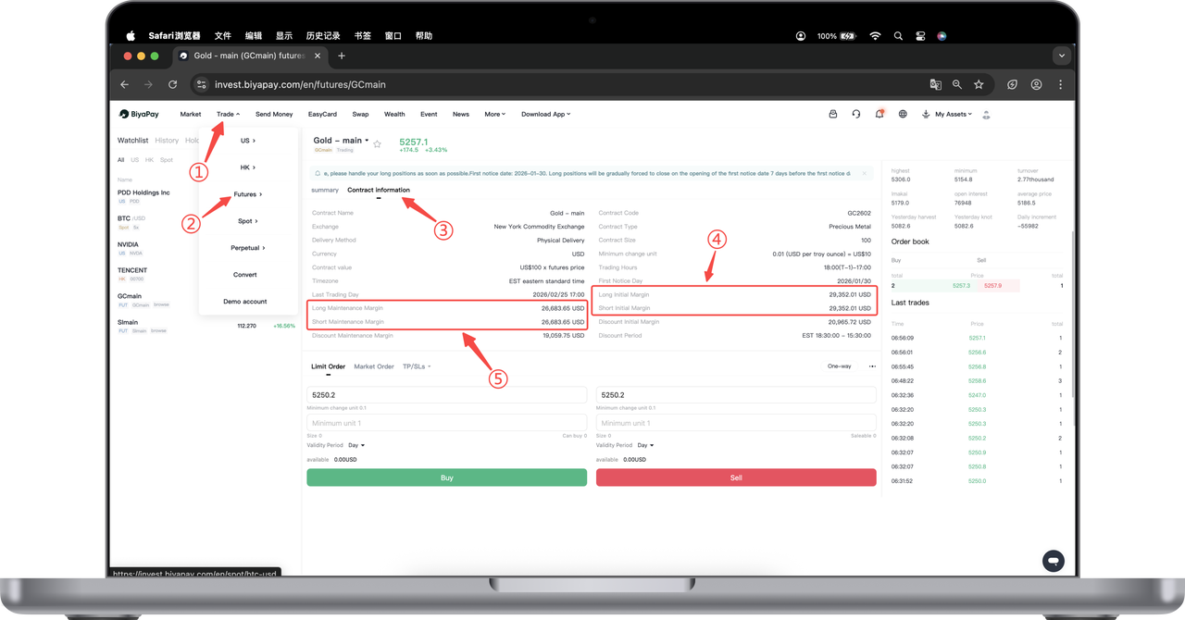Image resolution: width=1185 pixels, height=620 pixels.
Task: Dismiss the long positions notice banner
Action: [x=865, y=173]
